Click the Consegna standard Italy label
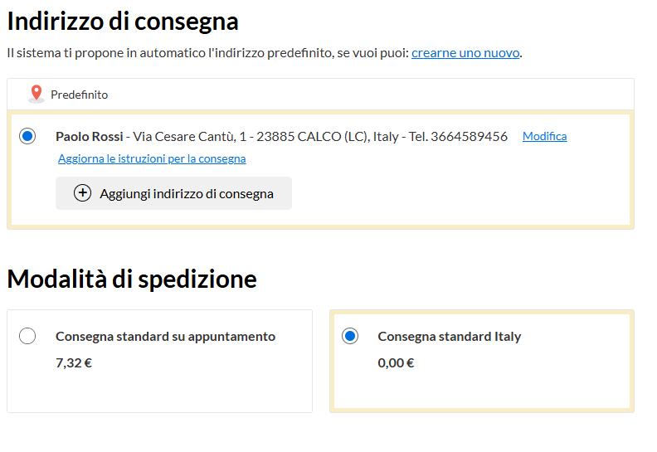This screenshot has height=452, width=657. (450, 337)
